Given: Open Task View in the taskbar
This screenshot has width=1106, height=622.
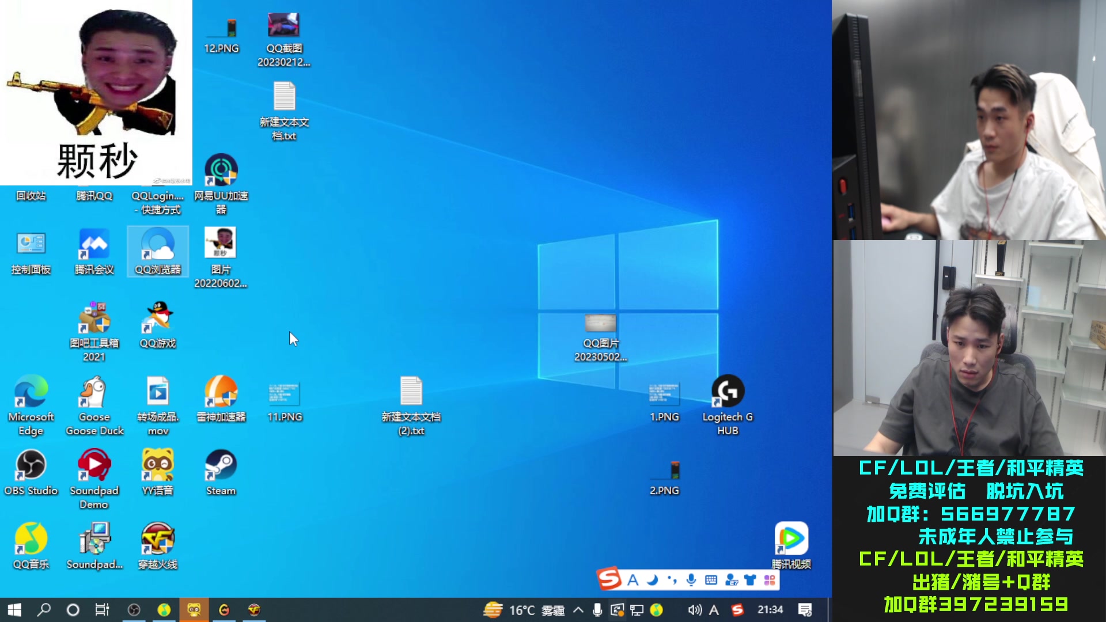Looking at the screenshot, I should (103, 610).
